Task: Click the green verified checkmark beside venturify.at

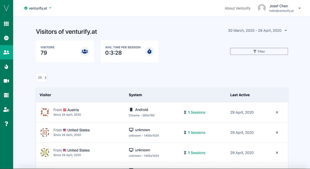Action: pos(26,8)
